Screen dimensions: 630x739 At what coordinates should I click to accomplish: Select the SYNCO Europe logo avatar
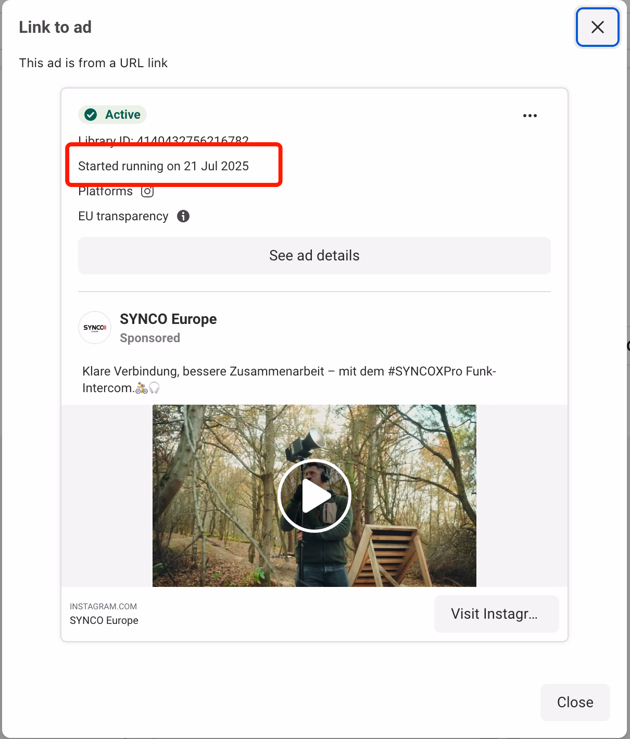[94, 328]
